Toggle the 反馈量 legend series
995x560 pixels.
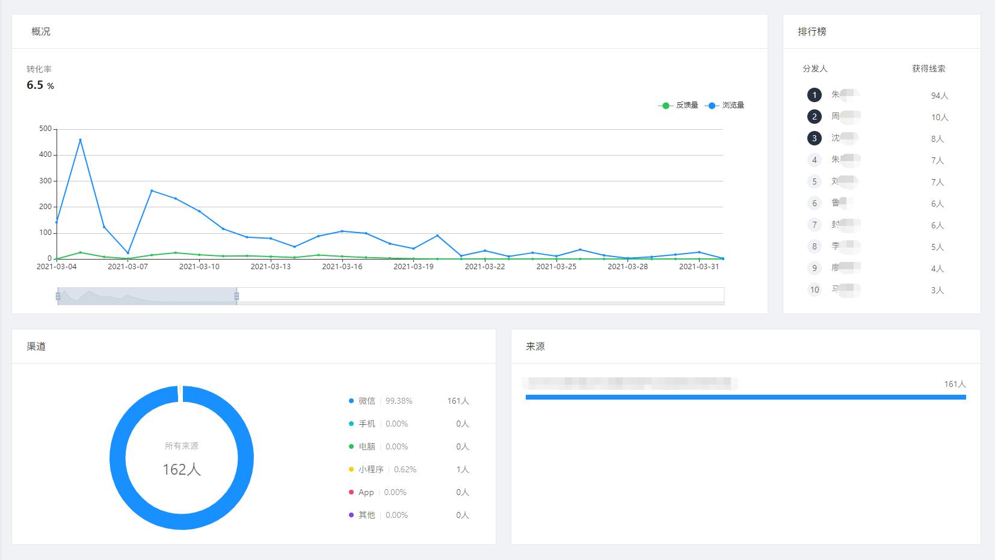point(679,105)
